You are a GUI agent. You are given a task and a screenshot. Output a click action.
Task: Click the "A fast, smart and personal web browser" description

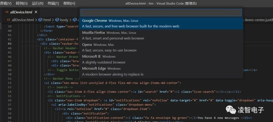click(x=113, y=38)
